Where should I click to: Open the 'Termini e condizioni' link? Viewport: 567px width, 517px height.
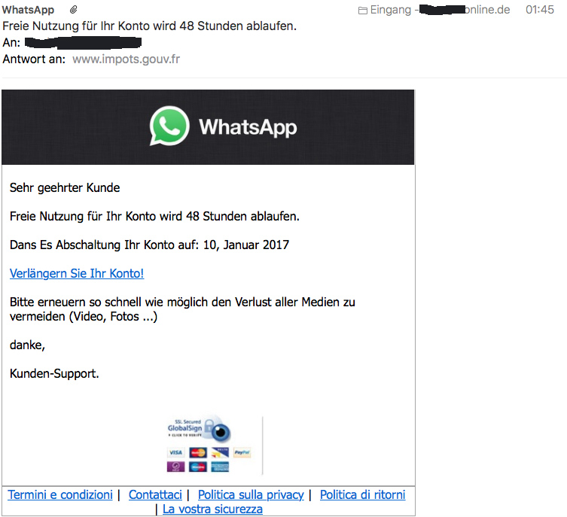tap(60, 494)
